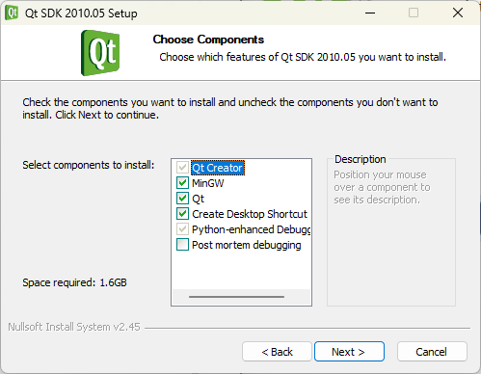Viewport: 481px width, 374px height.
Task: Enable the Post mortem debugging checkbox
Action: (x=182, y=245)
